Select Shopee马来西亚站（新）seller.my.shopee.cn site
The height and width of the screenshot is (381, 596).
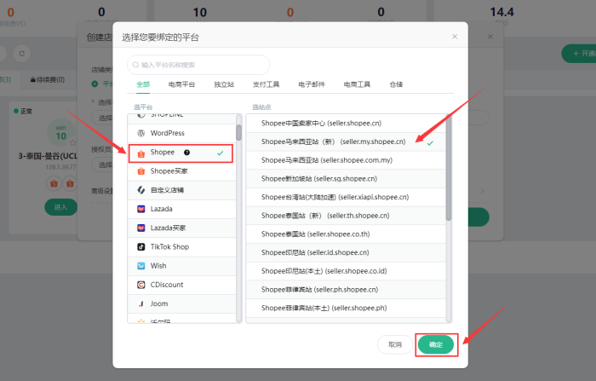coord(346,141)
